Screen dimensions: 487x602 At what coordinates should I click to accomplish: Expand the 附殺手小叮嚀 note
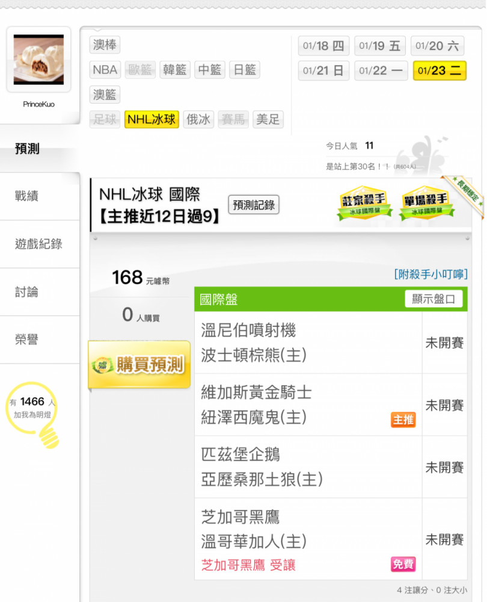[430, 274]
